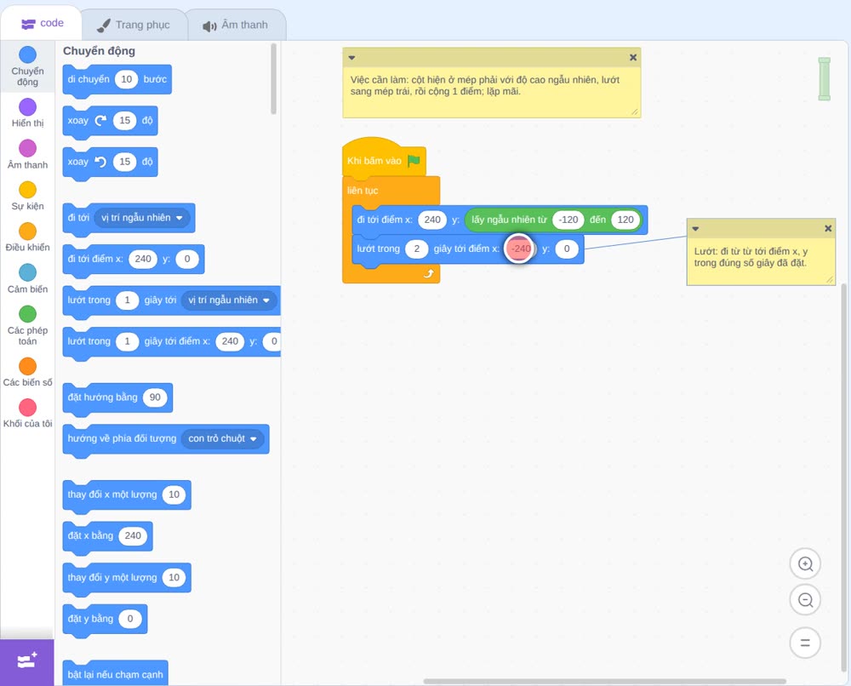Open the Sự kiện block category
851x686 pixels.
click(x=28, y=190)
